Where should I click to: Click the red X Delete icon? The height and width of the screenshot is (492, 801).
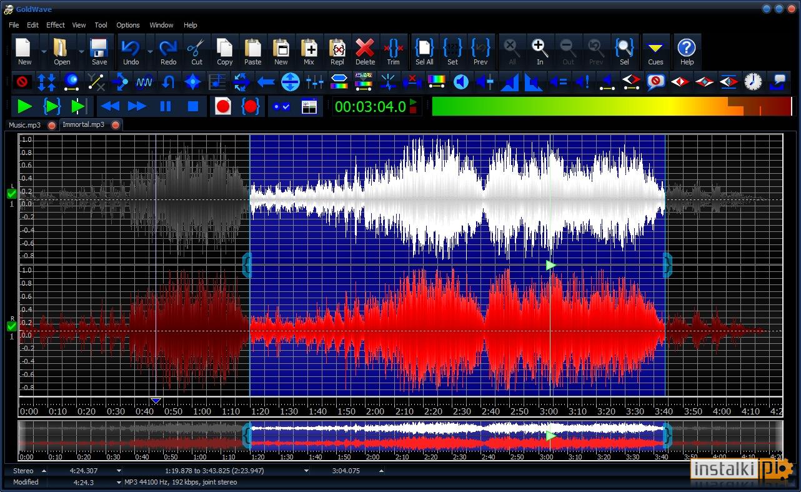(365, 51)
